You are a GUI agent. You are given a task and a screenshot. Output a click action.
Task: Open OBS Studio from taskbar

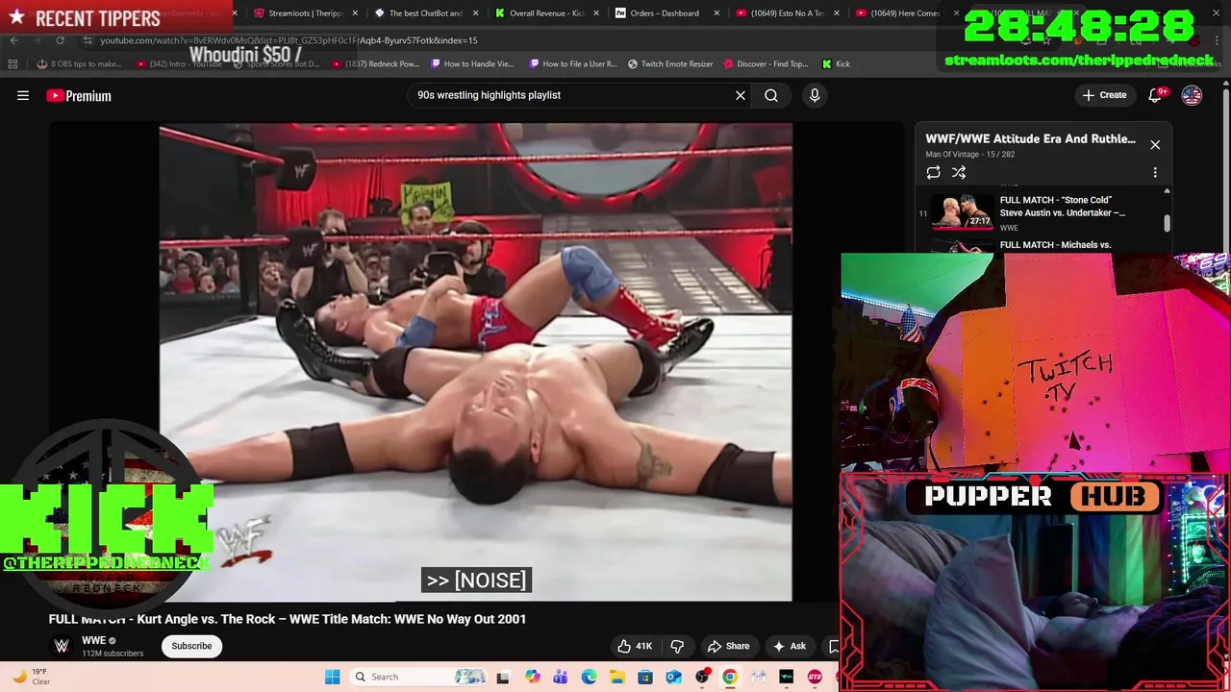coord(702,677)
